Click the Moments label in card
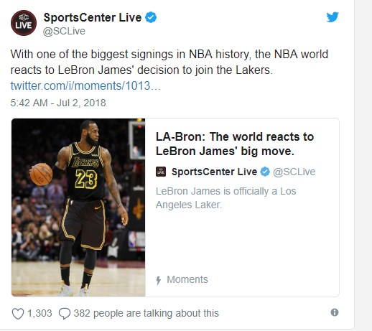 pyautogui.click(x=187, y=279)
